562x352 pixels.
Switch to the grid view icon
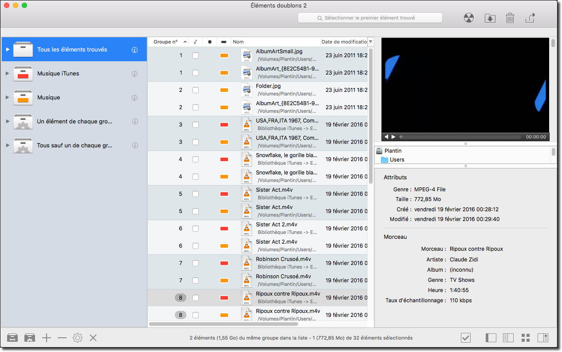pos(526,338)
